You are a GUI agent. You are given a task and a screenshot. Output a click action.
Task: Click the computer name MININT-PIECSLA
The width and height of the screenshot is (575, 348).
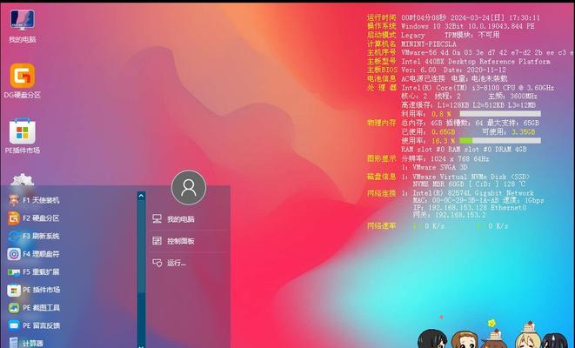[429, 44]
